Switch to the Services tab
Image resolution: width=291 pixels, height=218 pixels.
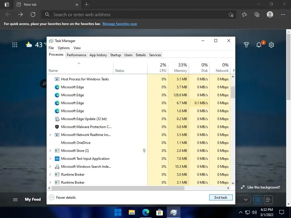coord(155,55)
